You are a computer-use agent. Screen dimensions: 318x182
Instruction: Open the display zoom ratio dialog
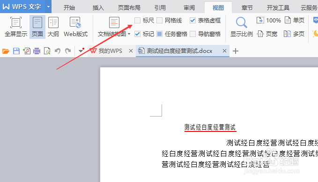point(242,27)
